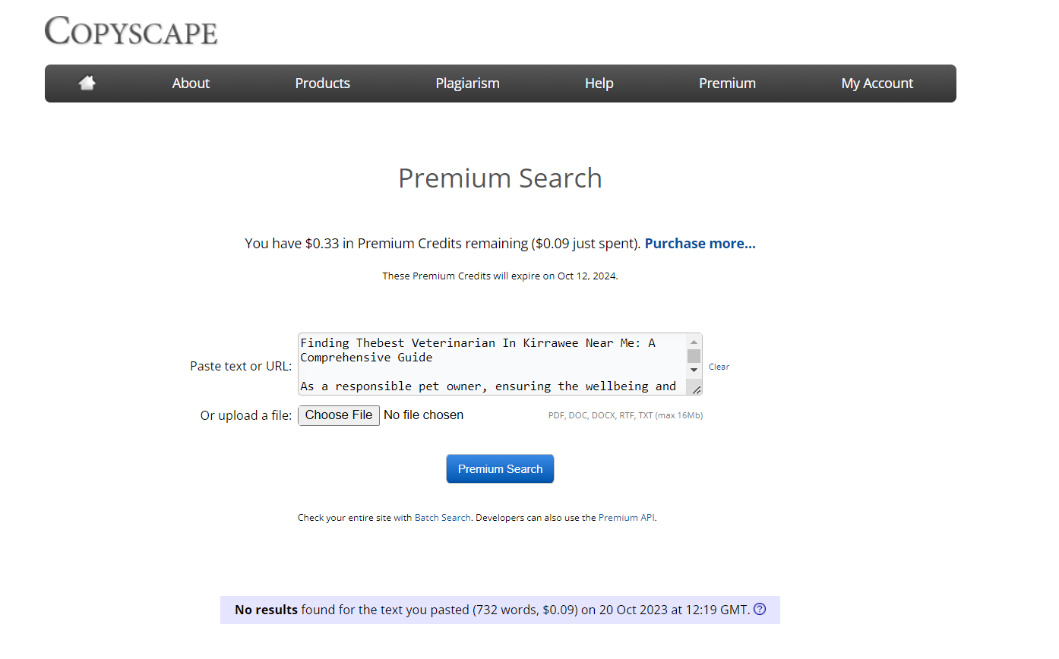Open the About menu
Image resolution: width=1059 pixels, height=659 pixels.
[x=191, y=84]
